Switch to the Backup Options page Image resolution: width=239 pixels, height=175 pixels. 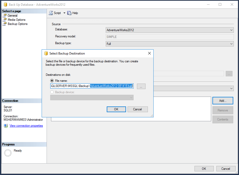tap(17, 24)
